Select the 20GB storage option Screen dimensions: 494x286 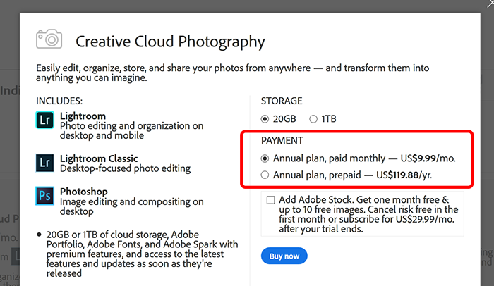265,119
